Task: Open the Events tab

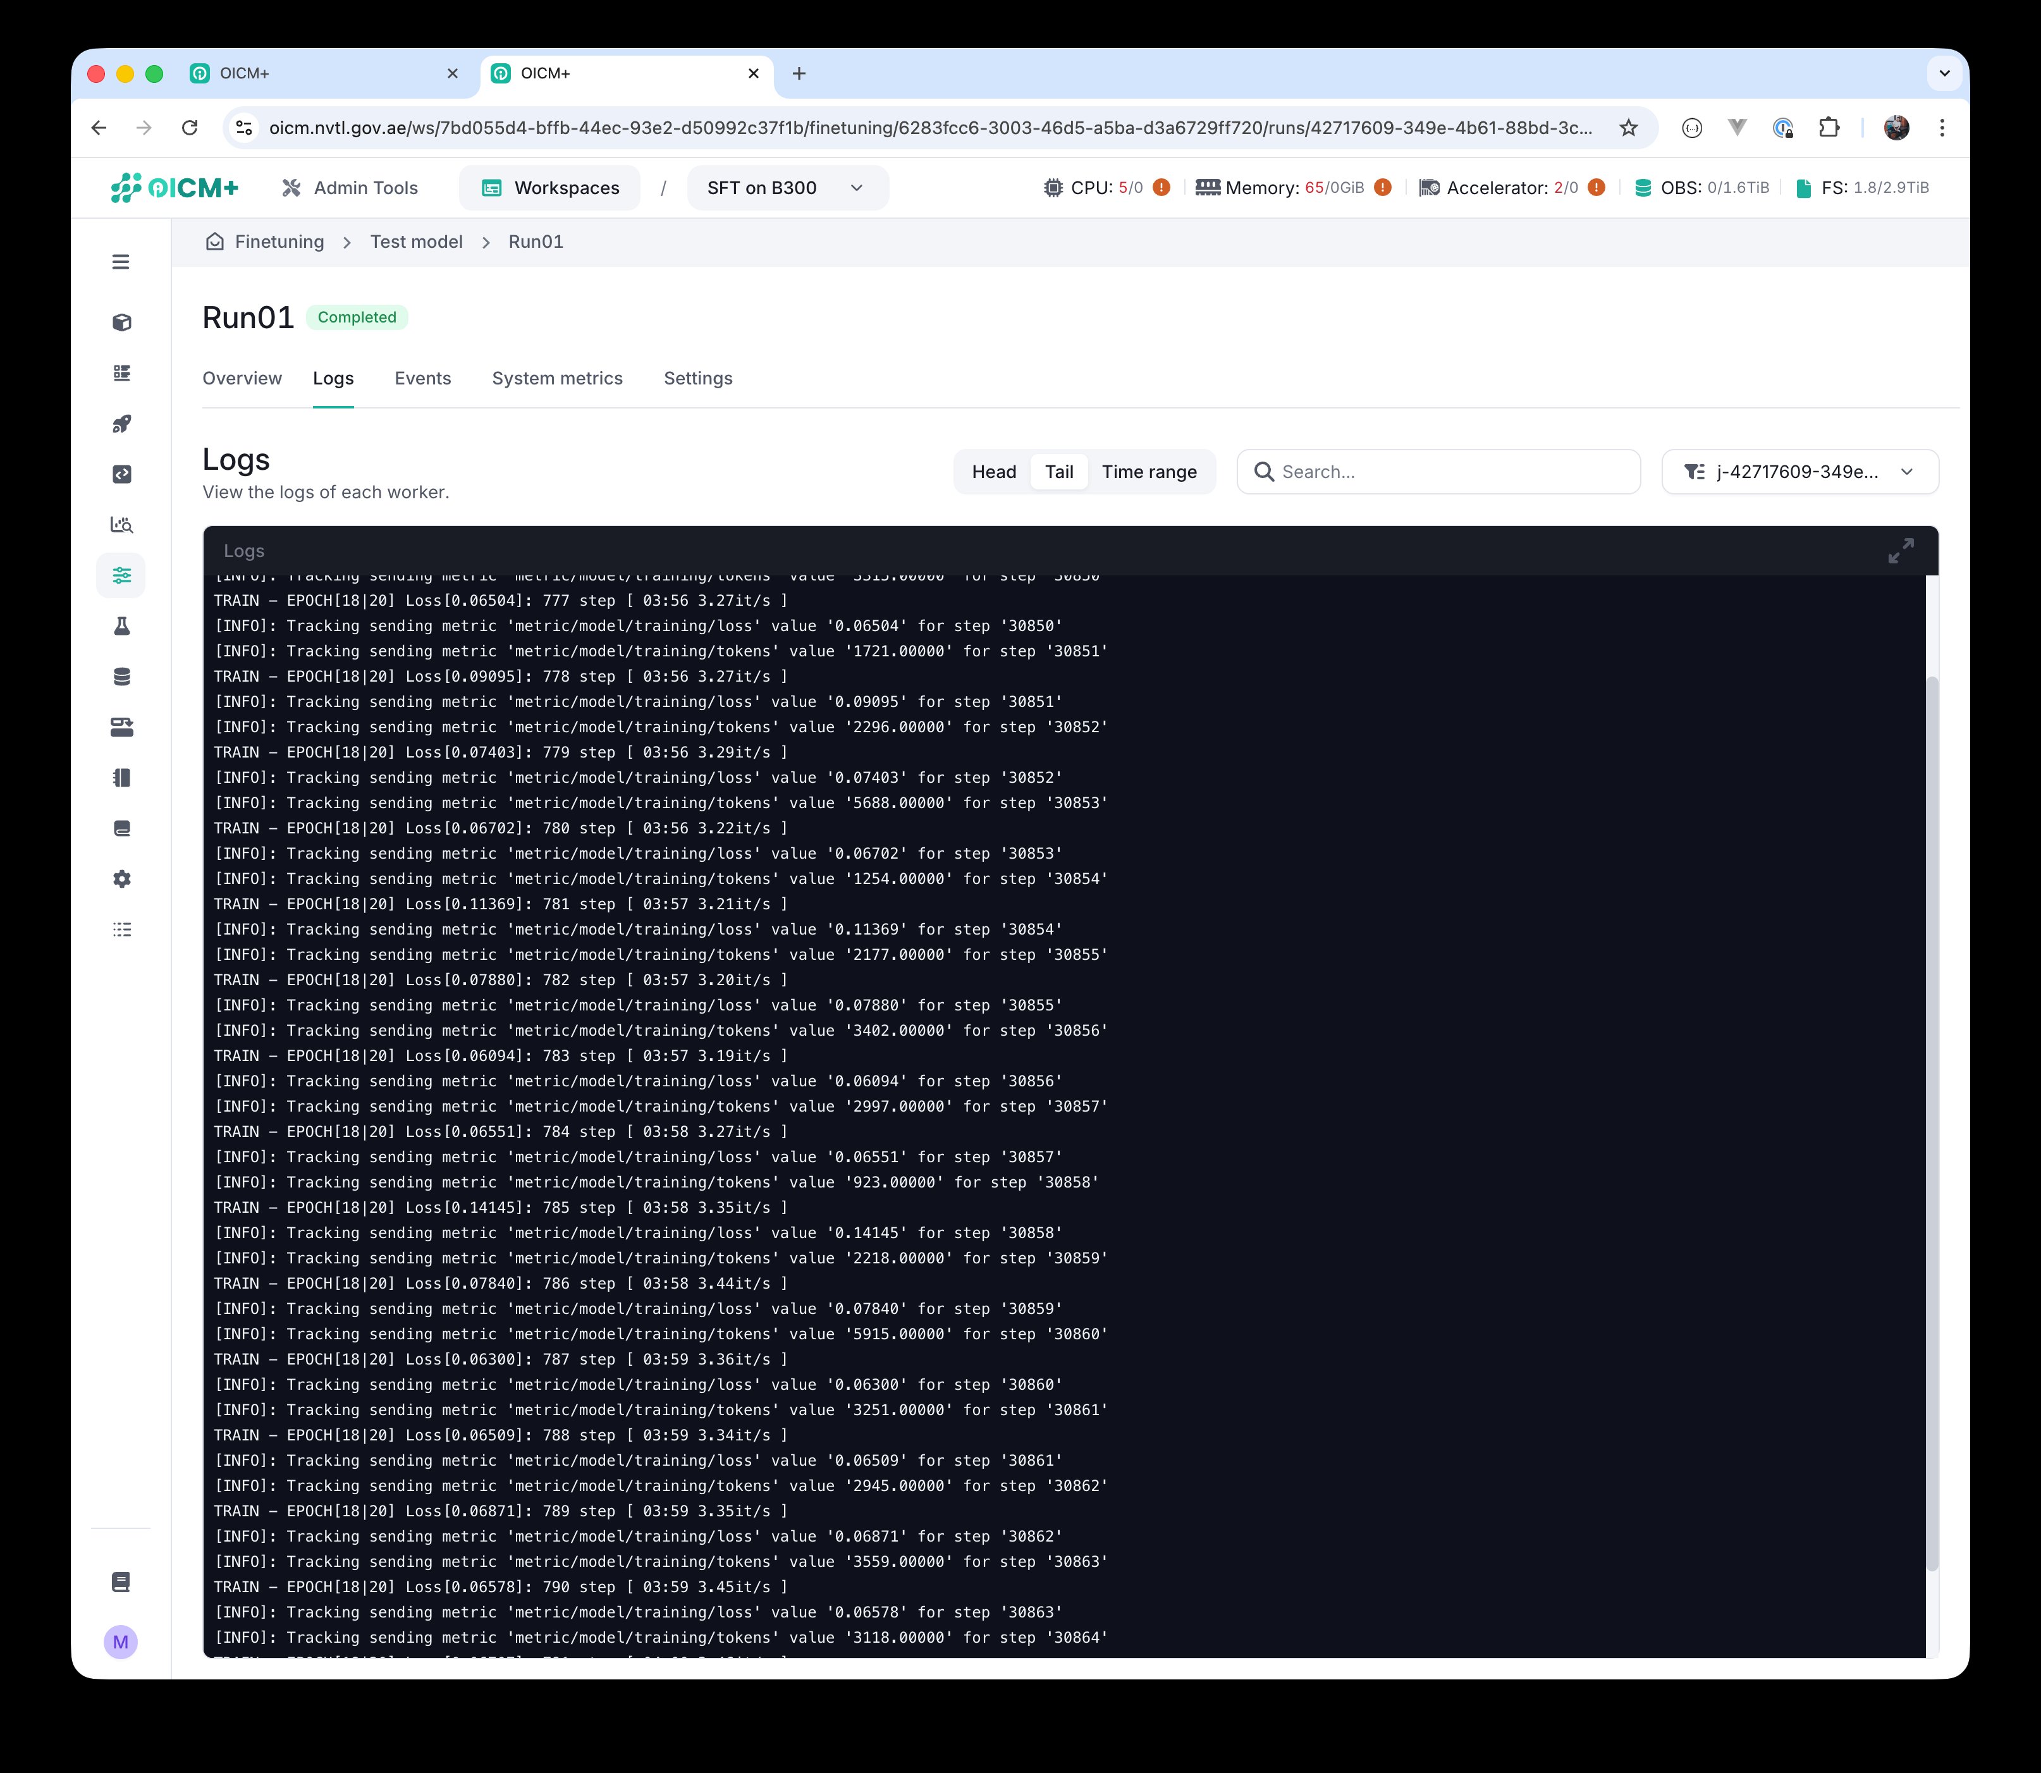Action: click(x=422, y=378)
